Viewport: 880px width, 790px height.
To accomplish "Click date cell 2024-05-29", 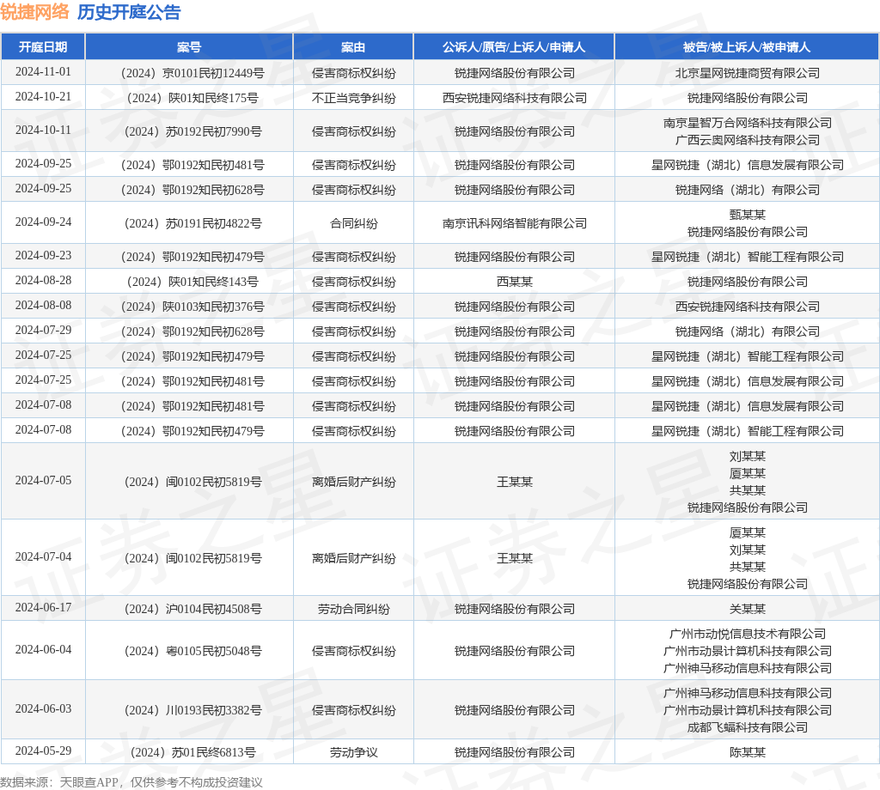I will pos(43,750).
